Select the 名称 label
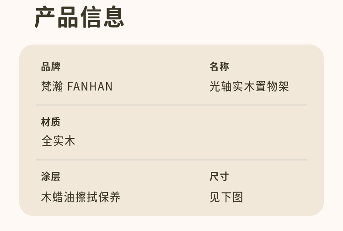 [x=219, y=66]
